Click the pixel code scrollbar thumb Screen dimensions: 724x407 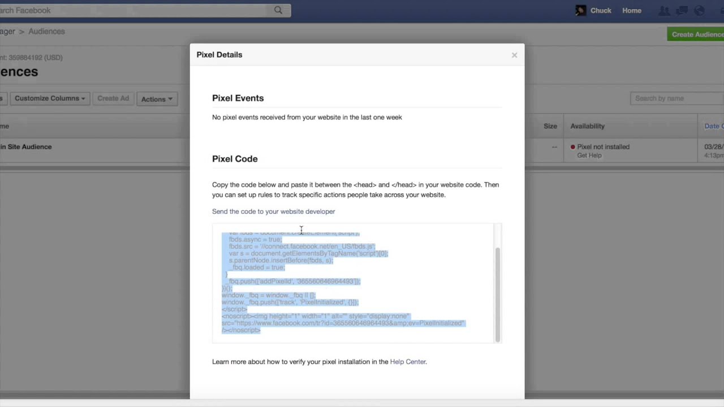(498, 294)
